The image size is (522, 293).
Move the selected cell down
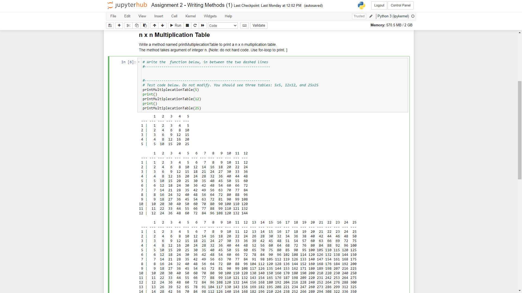162,25
